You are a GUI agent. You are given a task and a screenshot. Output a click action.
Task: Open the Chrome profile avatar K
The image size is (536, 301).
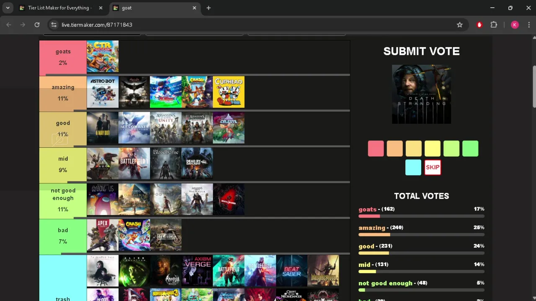tap(515, 25)
